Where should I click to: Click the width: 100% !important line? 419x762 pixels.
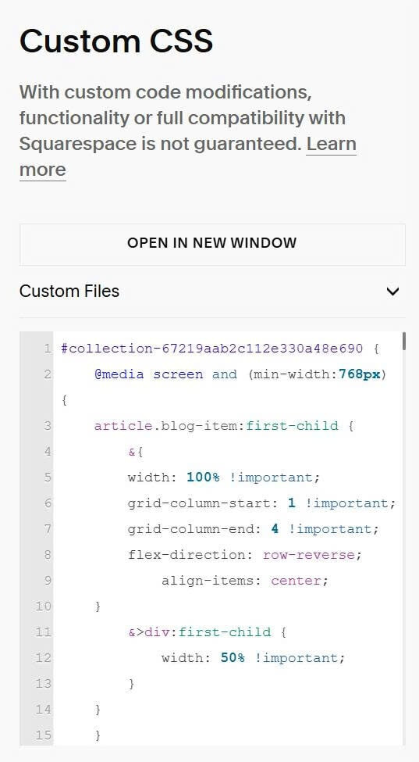(224, 478)
